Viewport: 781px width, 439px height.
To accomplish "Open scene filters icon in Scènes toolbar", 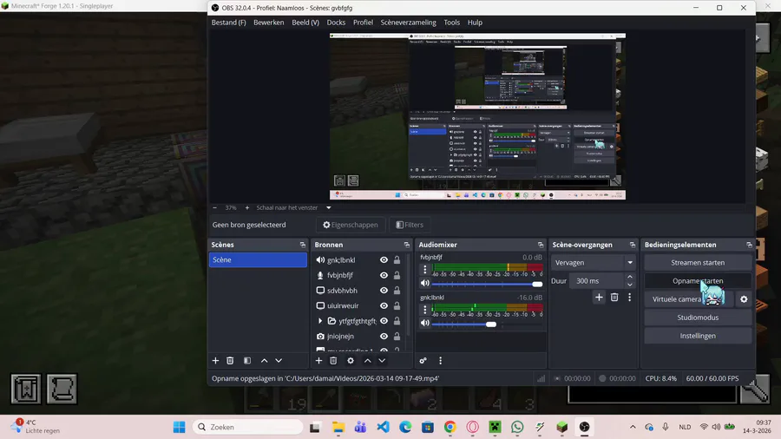I will (247, 360).
